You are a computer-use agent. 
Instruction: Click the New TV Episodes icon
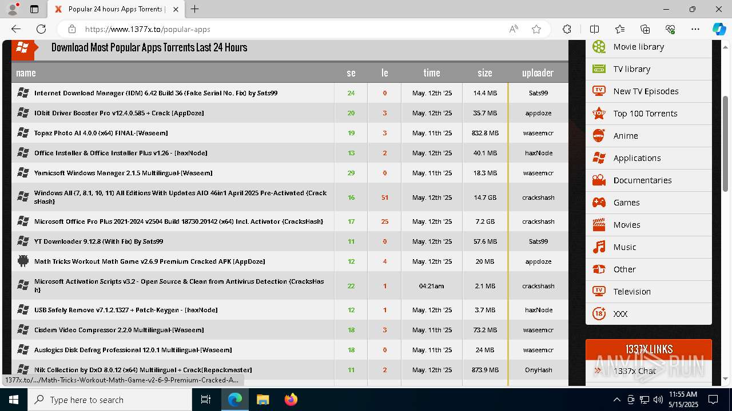pyautogui.click(x=599, y=91)
